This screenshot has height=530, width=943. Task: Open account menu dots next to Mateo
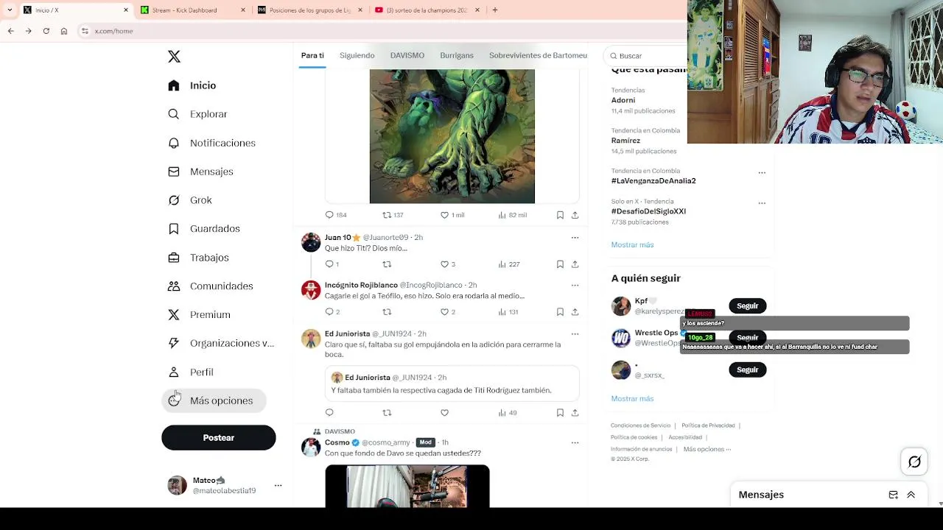pyautogui.click(x=278, y=485)
